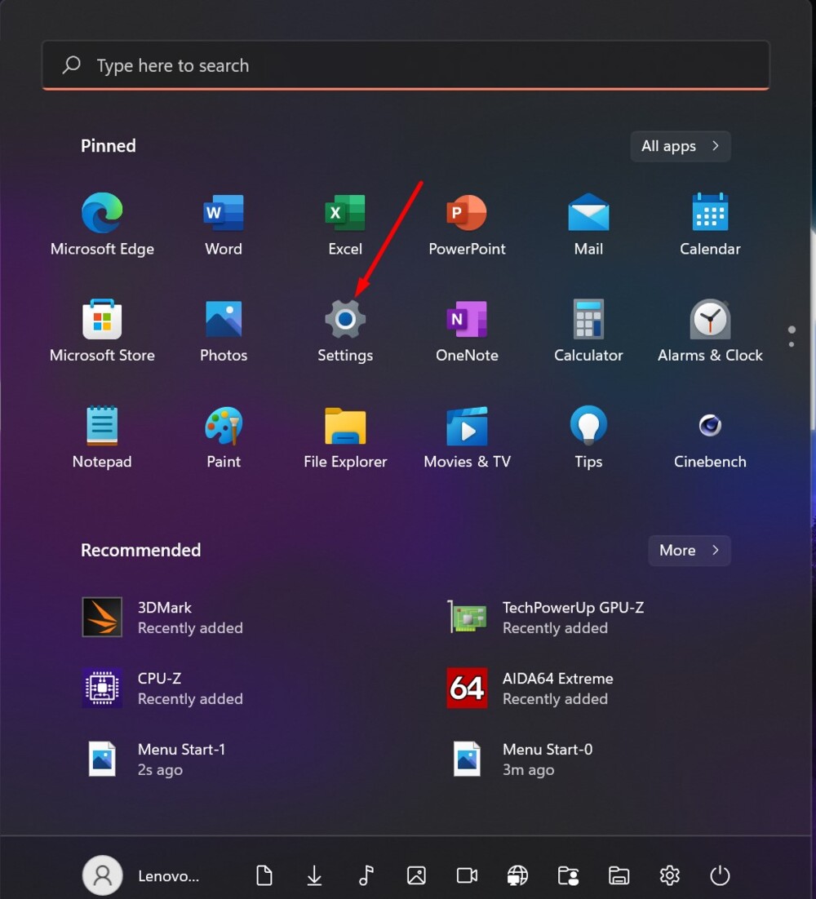
Task: Open the OneNote pinned app
Action: [467, 330]
